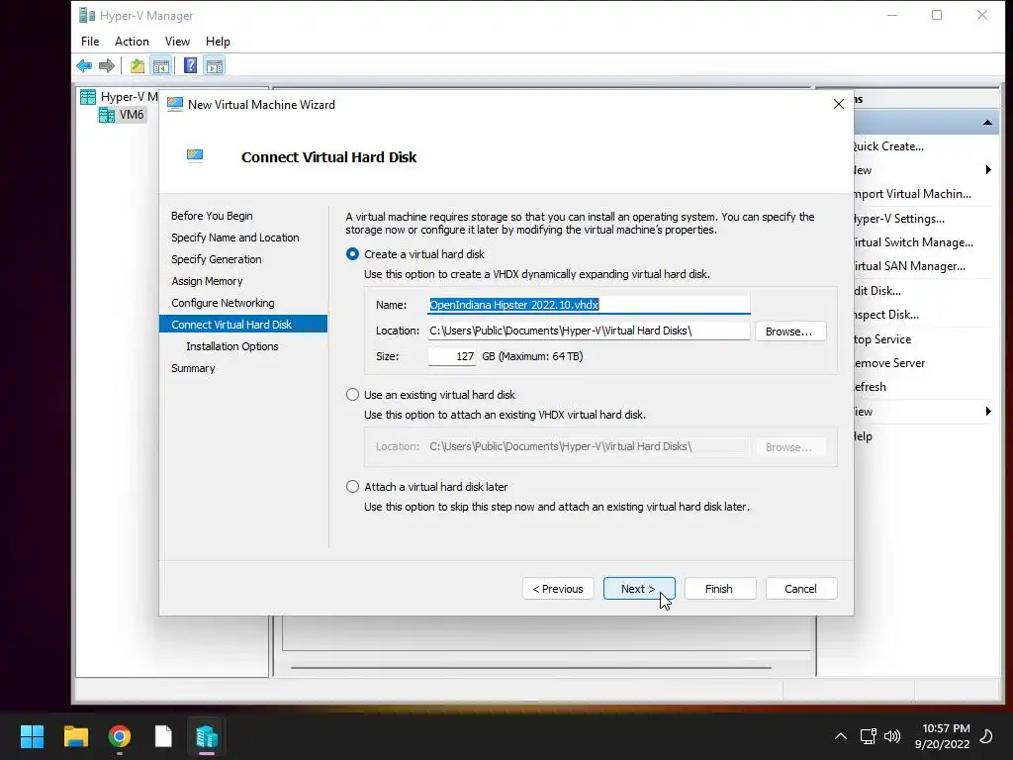Click the Hyper-V Manager taskbar icon
Viewport: 1013px width, 760px height.
[207, 736]
